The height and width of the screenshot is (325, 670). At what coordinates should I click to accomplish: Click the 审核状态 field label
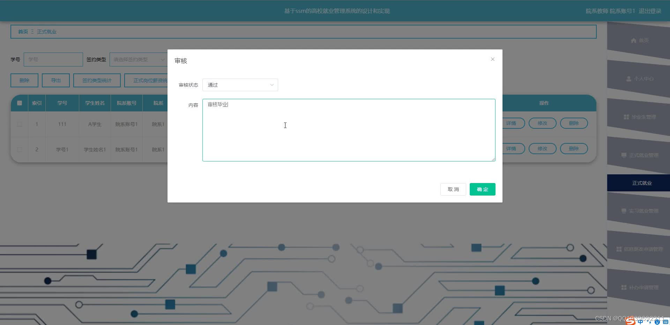click(188, 85)
